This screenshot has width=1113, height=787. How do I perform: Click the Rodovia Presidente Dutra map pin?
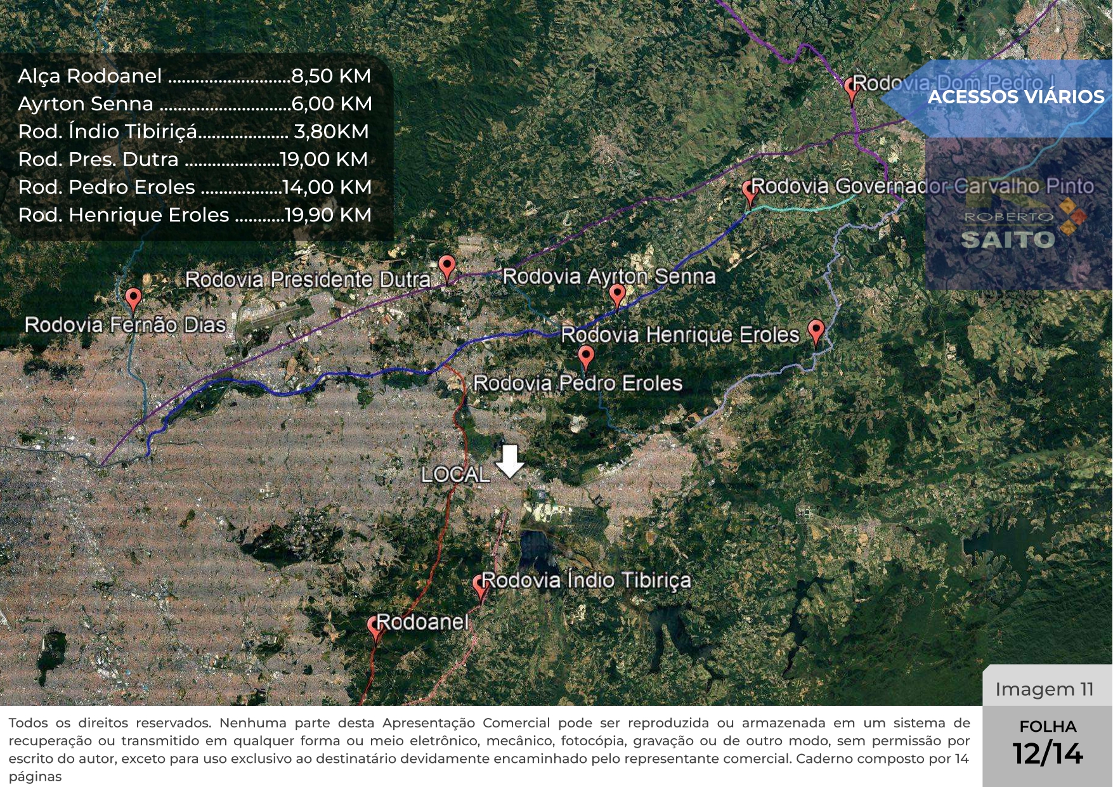447,268
